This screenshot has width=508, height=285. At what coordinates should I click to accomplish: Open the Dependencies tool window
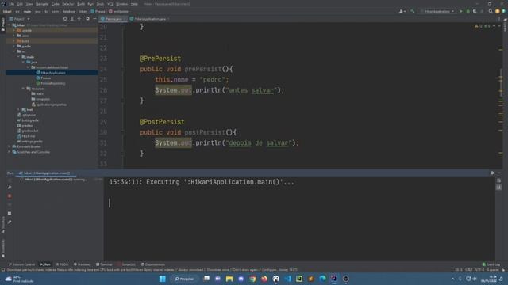pos(153,264)
